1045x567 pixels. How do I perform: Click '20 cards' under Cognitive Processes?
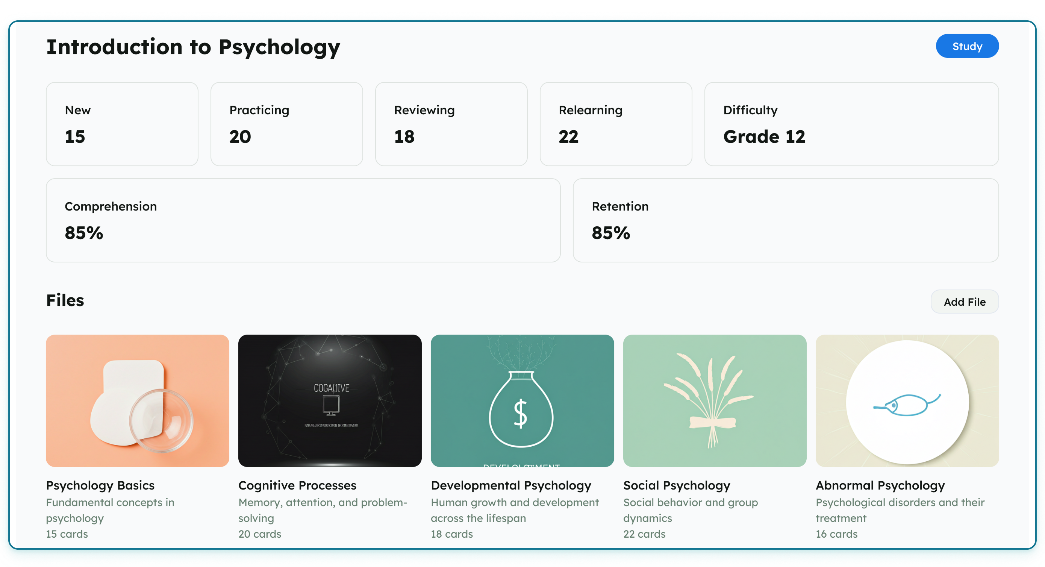tap(260, 534)
